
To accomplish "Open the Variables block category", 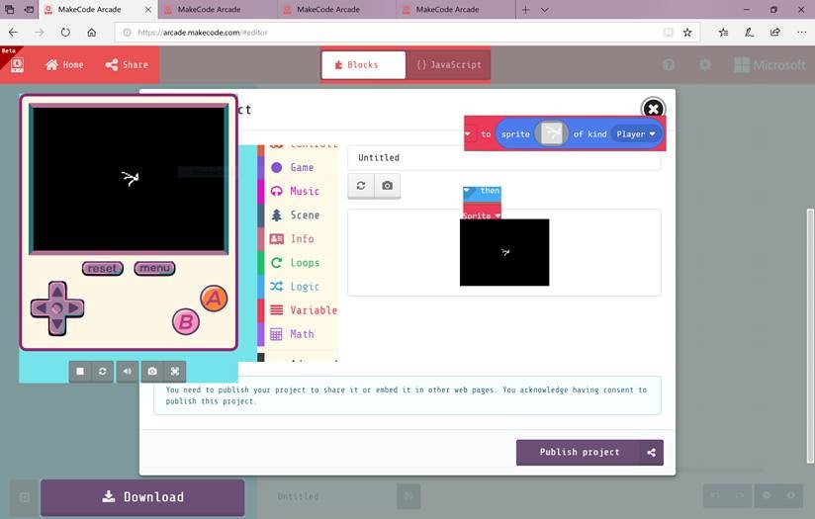I will click(x=304, y=310).
